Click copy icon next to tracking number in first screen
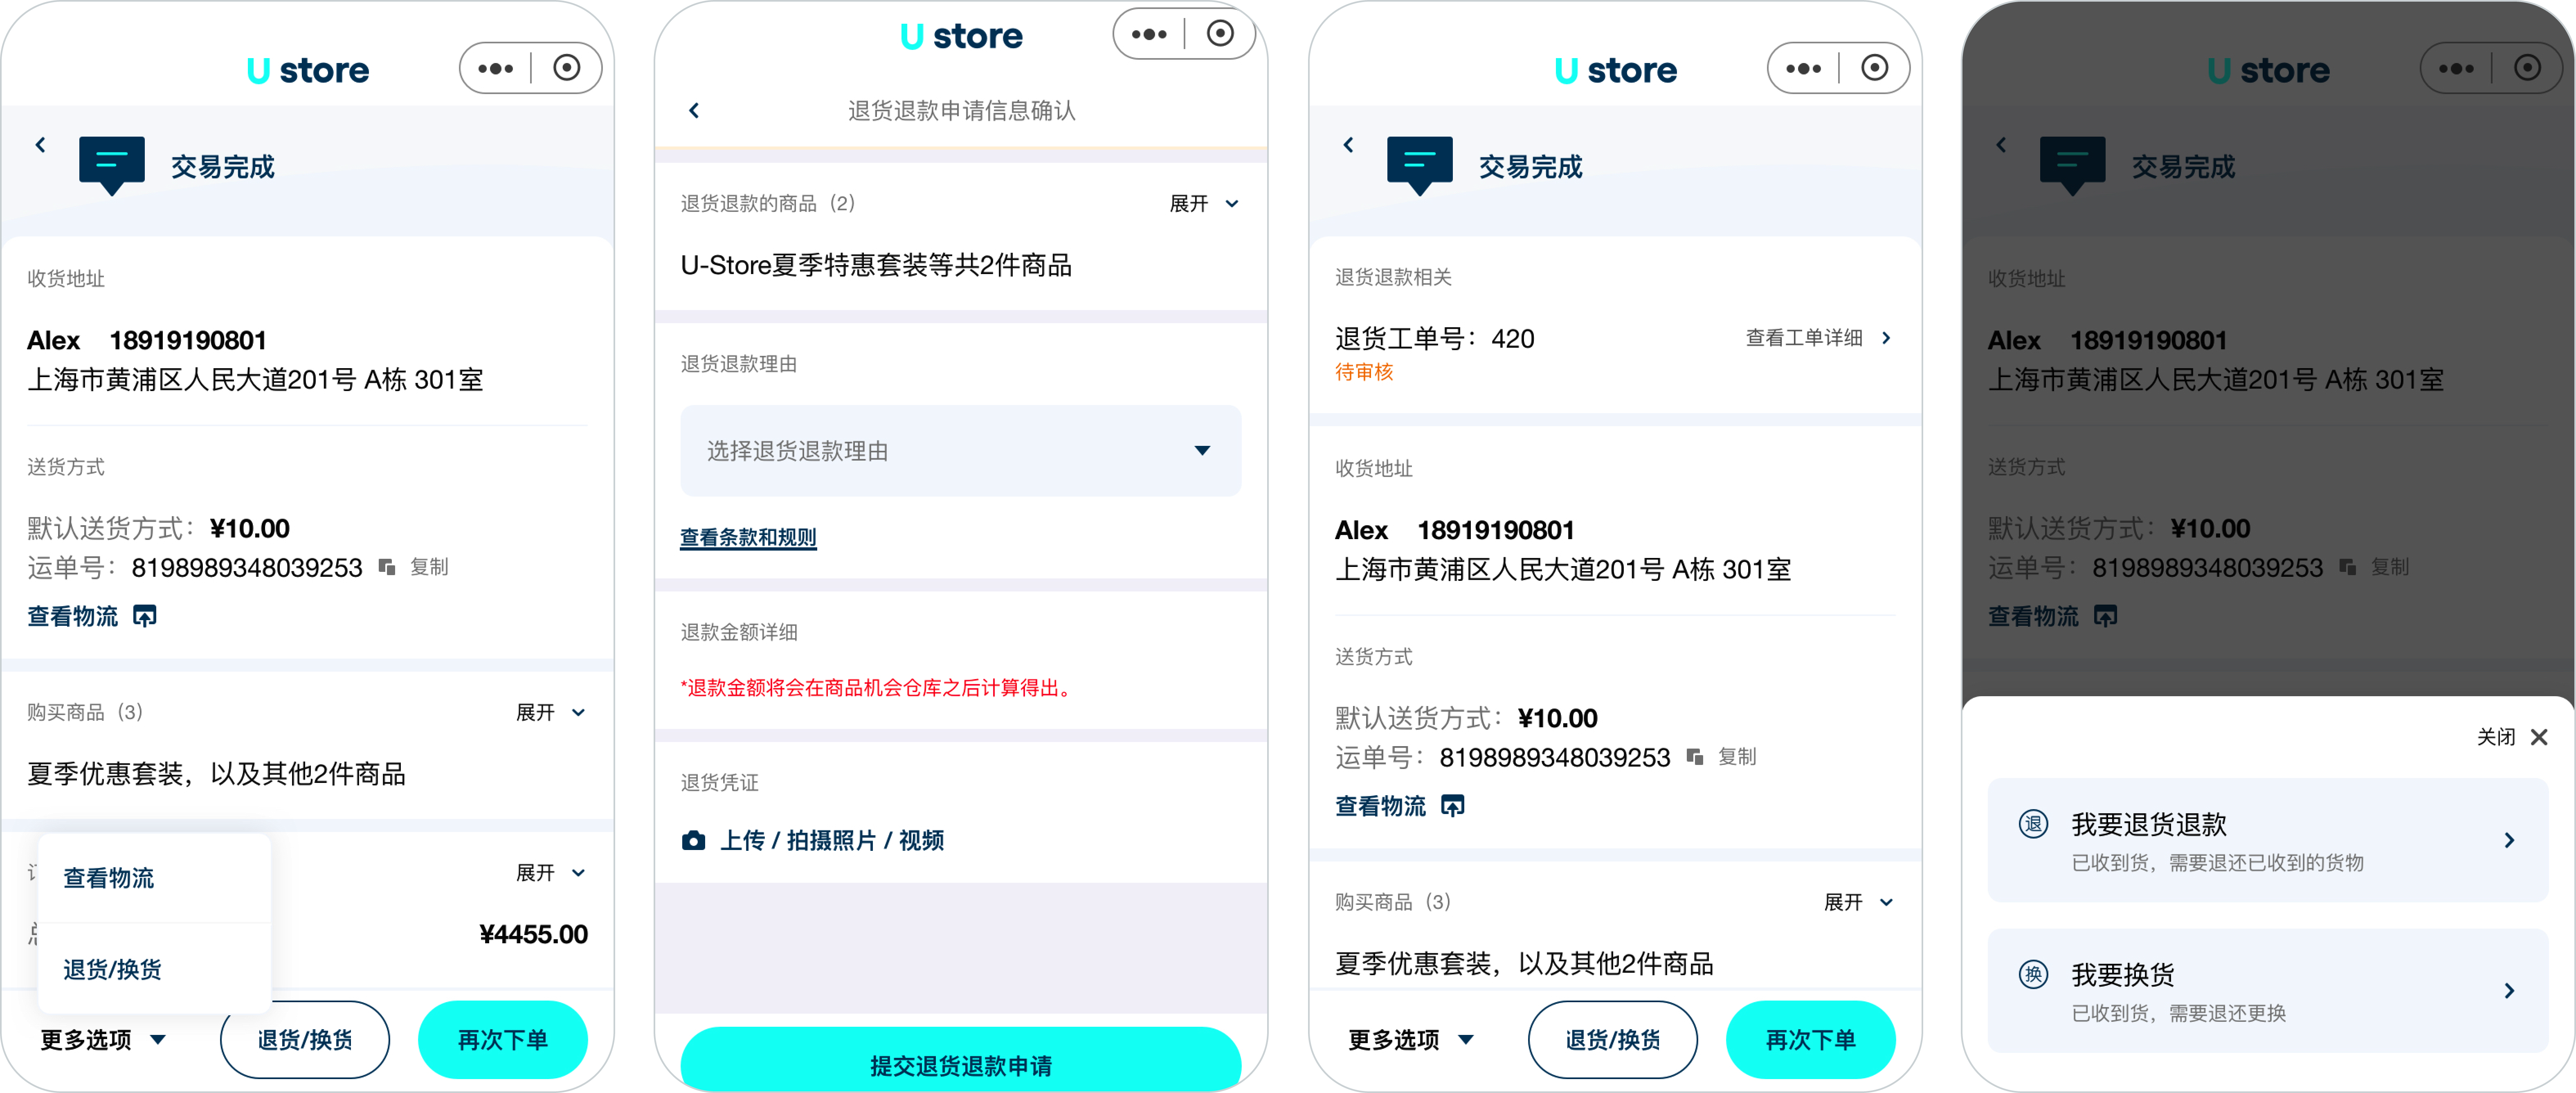2576x1093 pixels. point(387,567)
